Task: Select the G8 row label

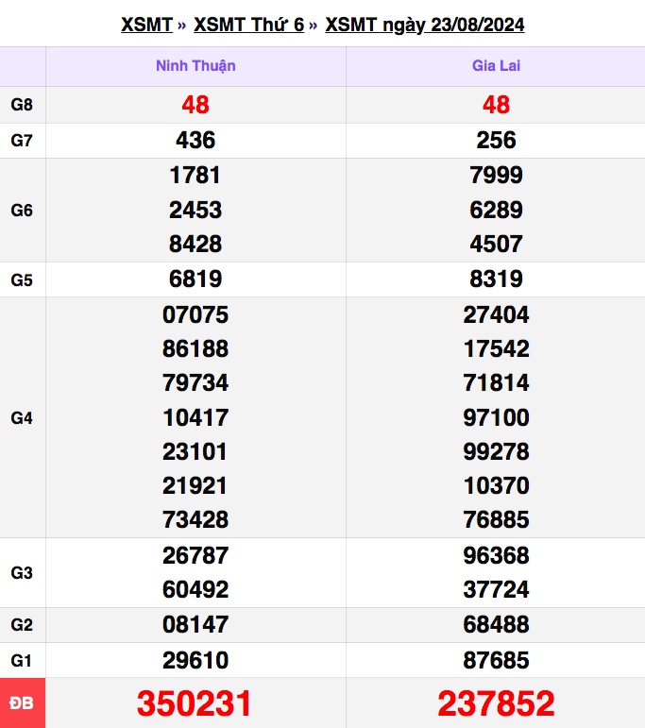Action: (22, 105)
